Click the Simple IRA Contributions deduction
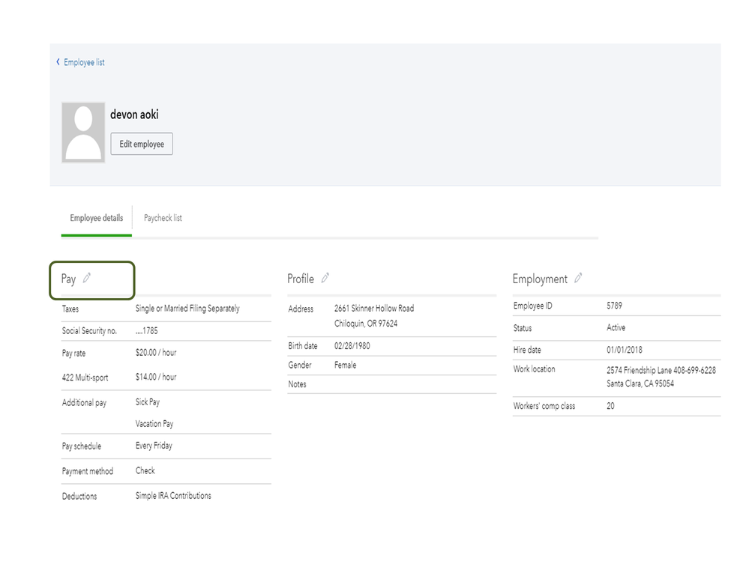 [x=173, y=496]
